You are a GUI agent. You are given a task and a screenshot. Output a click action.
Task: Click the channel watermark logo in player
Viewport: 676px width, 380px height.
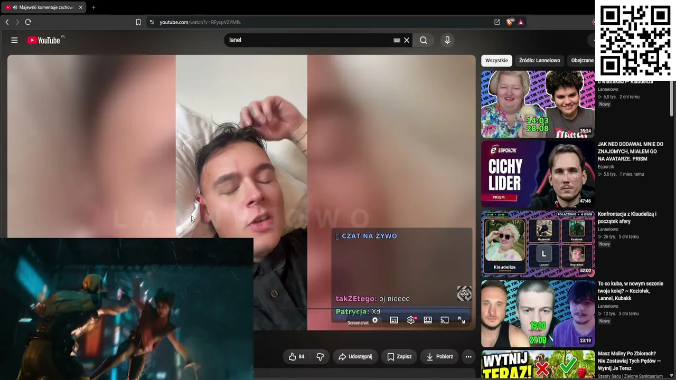point(464,293)
